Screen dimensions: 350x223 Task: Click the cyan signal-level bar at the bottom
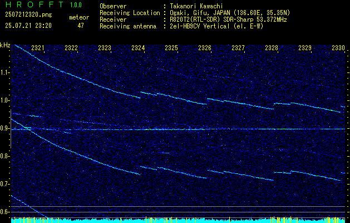(x=178, y=220)
